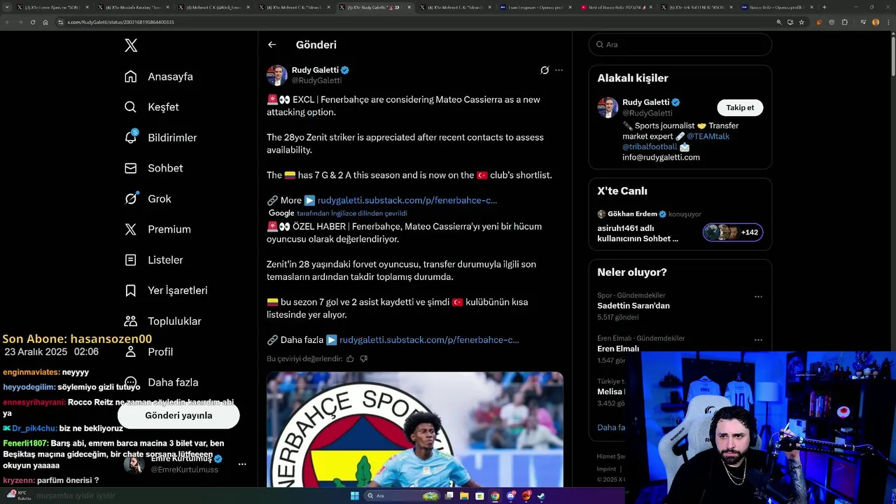Click the Yer İşaretleri bookmark icon
Screen dimensions: 896x504
coord(130,290)
